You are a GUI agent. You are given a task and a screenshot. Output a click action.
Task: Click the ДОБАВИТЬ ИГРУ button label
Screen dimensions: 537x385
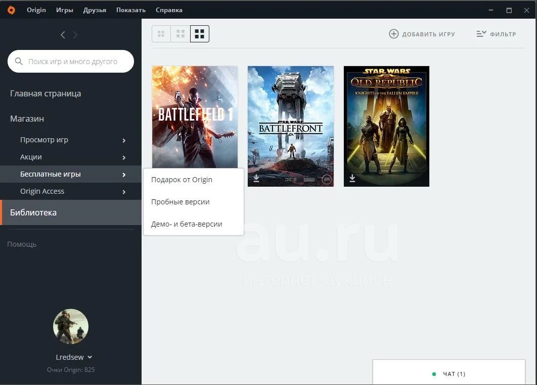click(428, 34)
